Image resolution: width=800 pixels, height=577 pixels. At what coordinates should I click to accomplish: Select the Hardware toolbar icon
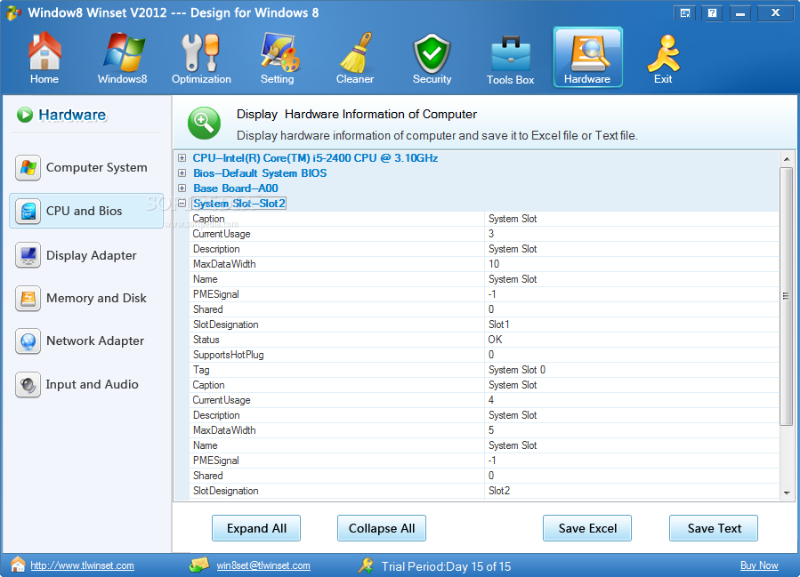pyautogui.click(x=587, y=57)
